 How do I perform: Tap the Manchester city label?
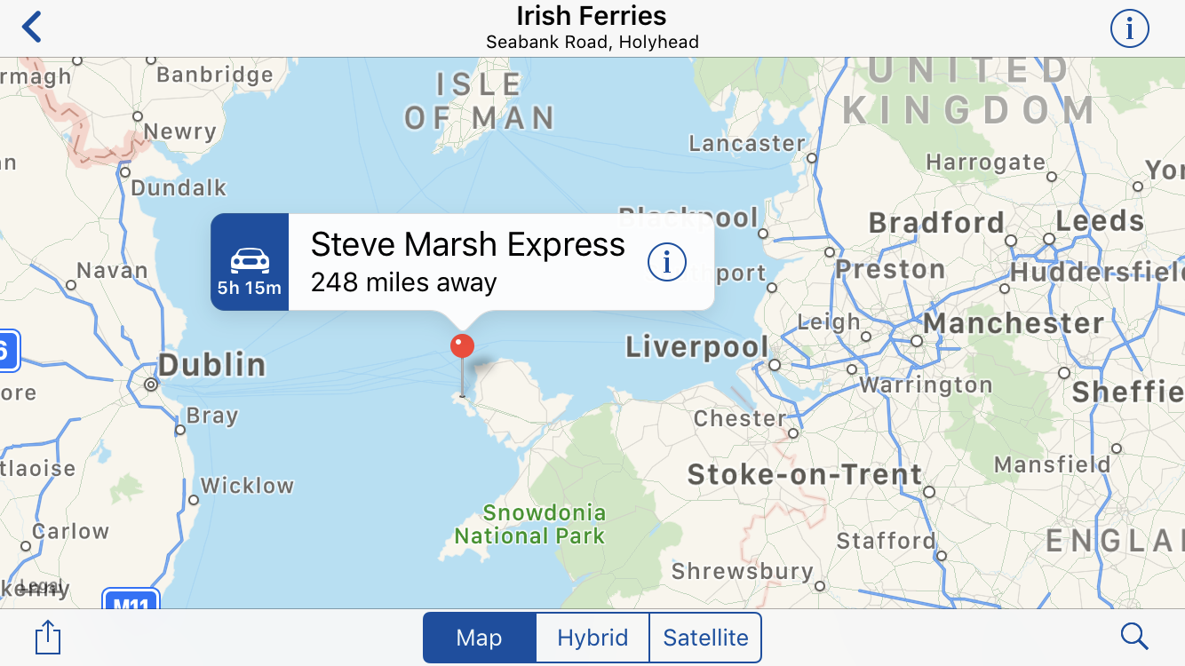click(1014, 323)
